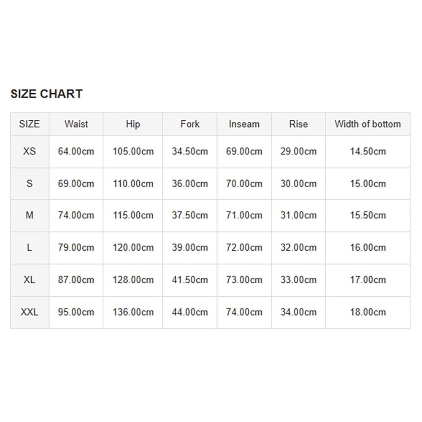Click the Inseam column header
Viewport: 422px width, 422px height.
(x=244, y=124)
